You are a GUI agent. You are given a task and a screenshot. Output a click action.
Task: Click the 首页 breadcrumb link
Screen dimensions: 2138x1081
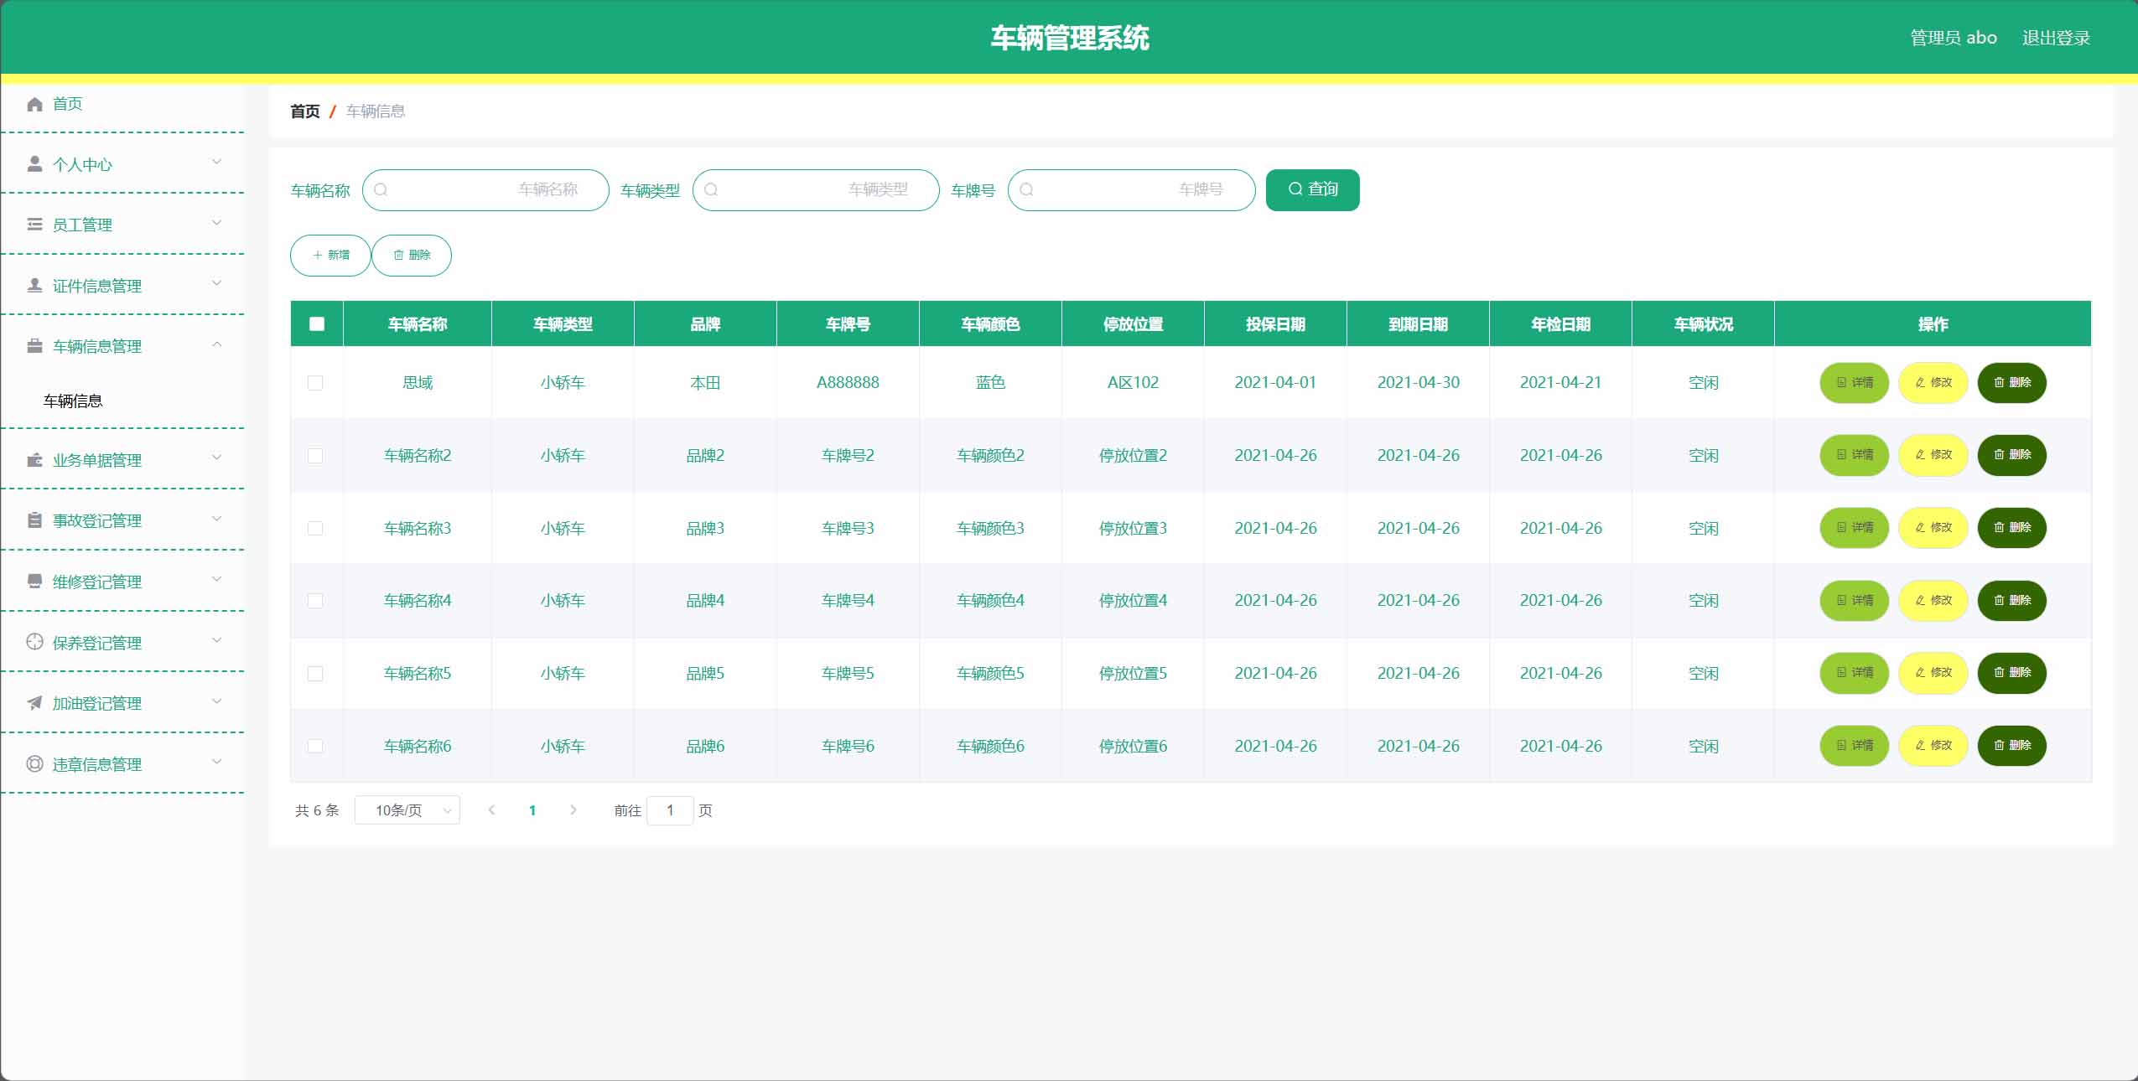(305, 111)
